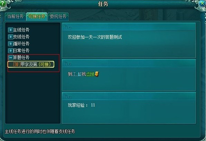
Task: Select the [答]甲字及第 quest entry
Action: coord(31,64)
